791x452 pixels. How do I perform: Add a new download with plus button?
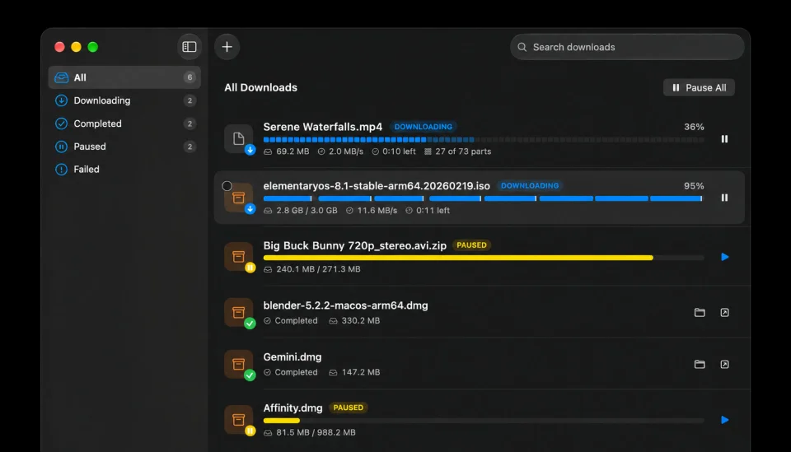(227, 47)
